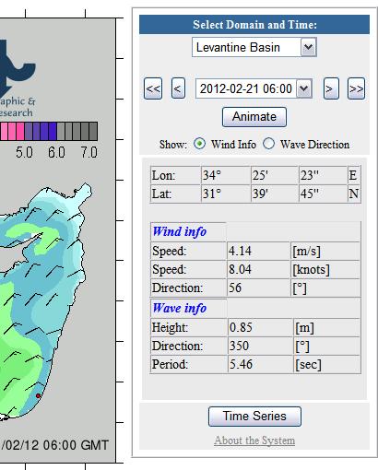Click the wind speed value 4.14 cell
Screen dimensions: 378x470
coord(258,251)
